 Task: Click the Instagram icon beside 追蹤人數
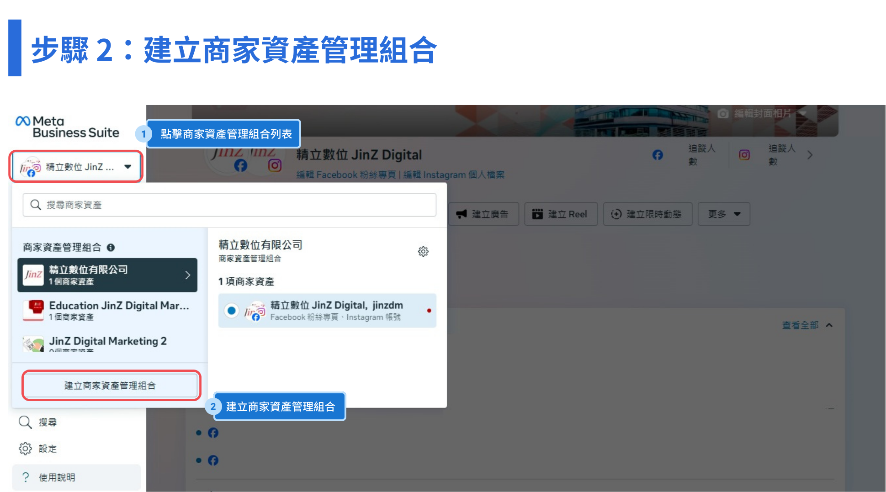tap(744, 155)
